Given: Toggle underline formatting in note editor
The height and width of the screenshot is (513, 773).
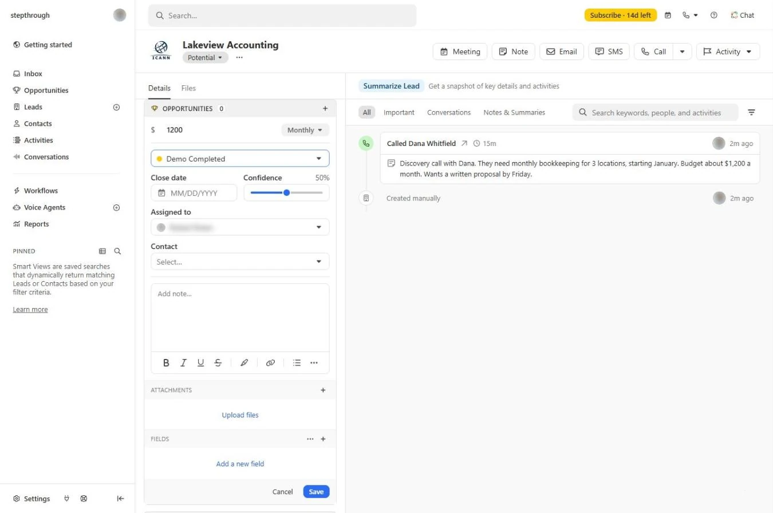Looking at the screenshot, I should click(x=200, y=362).
